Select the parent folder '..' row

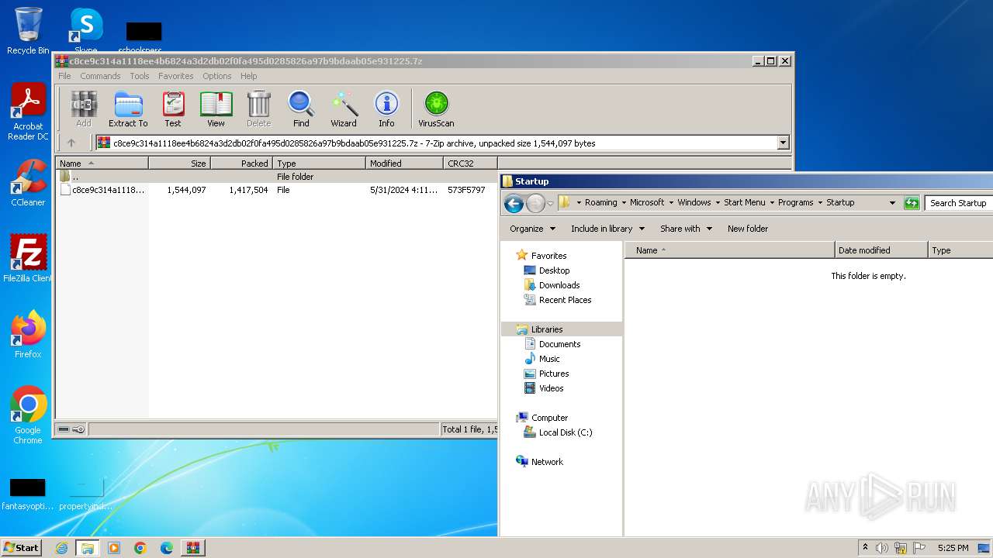[276, 177]
